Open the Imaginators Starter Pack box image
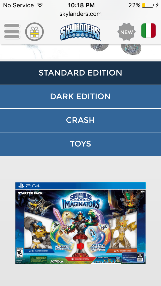Image resolution: width=161 pixels, height=286 pixels. click(x=80, y=223)
